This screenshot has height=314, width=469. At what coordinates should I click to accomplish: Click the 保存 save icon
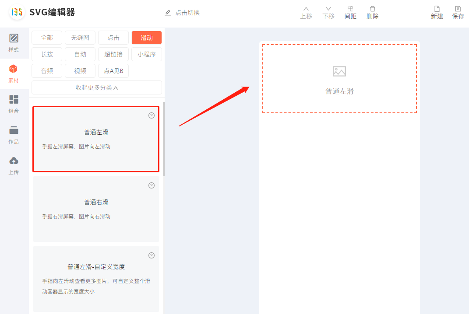pyautogui.click(x=458, y=9)
